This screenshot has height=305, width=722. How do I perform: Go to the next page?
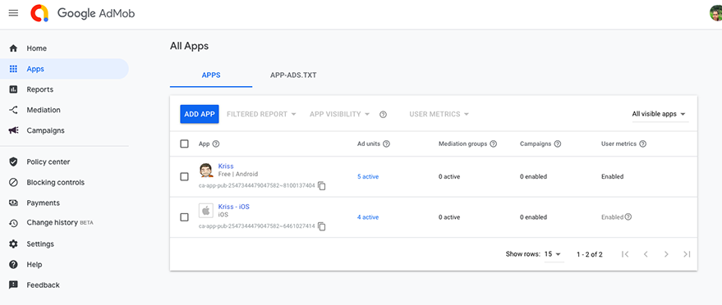666,254
